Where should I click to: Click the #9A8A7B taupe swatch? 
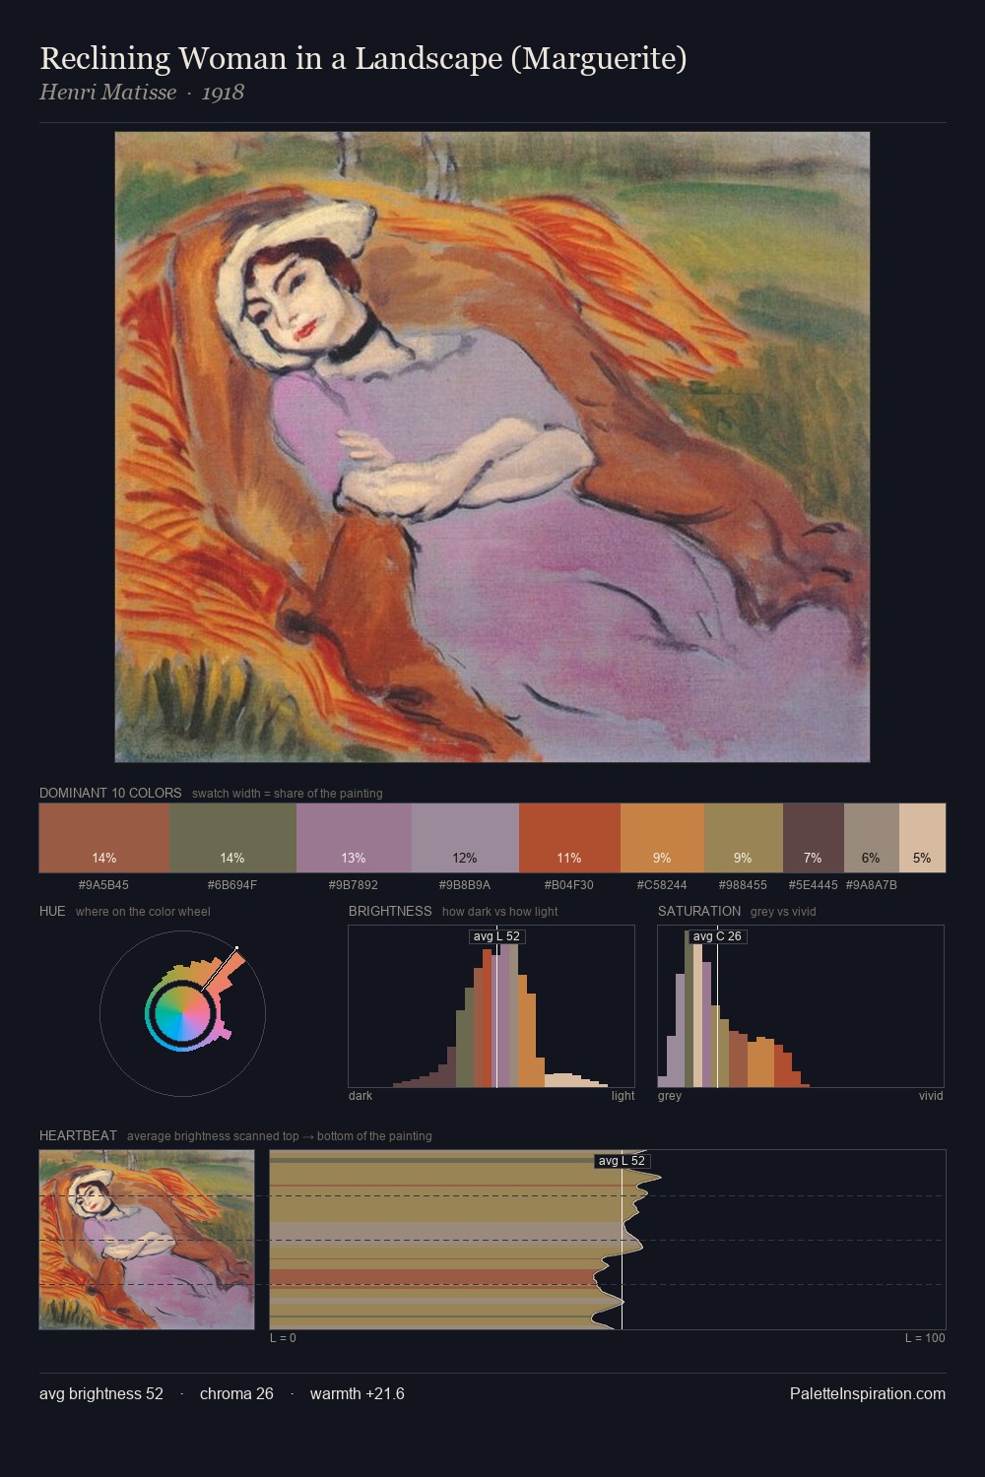pyautogui.click(x=872, y=838)
